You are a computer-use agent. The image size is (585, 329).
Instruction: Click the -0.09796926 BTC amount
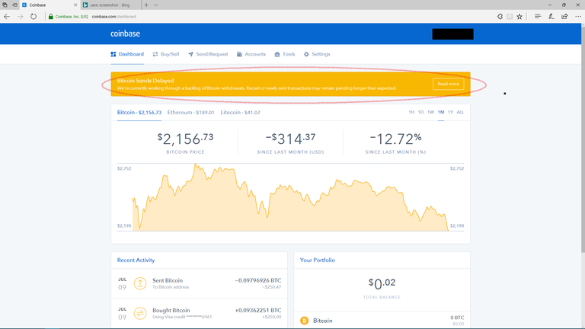(258, 280)
